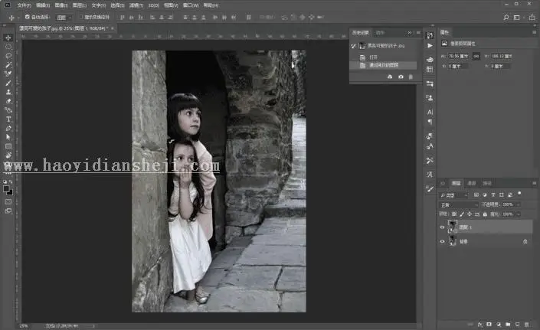Viewport: 540px width, 330px height.
Task: Click the foreground color swatch
Action: 6,188
